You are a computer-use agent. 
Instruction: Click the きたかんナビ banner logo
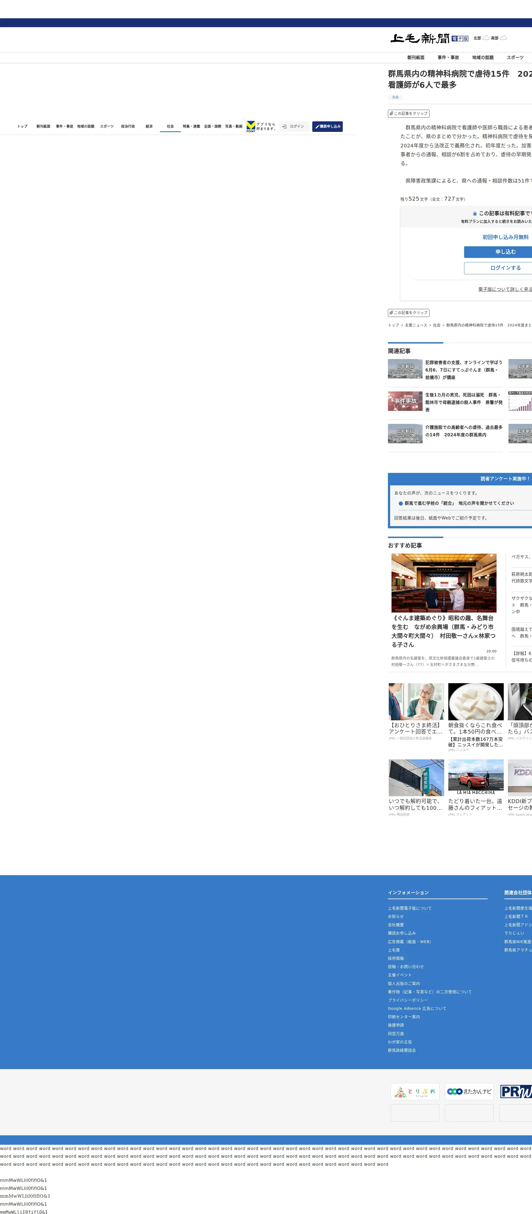[469, 1092]
